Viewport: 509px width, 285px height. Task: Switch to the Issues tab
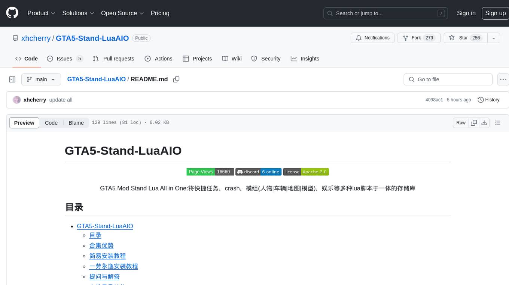[65, 59]
